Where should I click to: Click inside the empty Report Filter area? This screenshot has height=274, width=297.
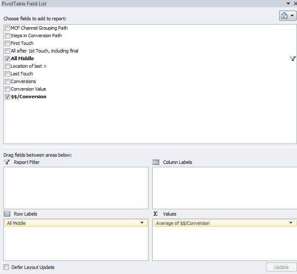[76, 188]
